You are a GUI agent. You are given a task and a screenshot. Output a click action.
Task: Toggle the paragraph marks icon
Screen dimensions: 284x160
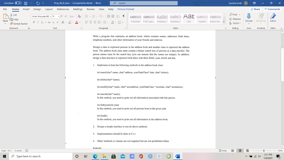[124, 16]
